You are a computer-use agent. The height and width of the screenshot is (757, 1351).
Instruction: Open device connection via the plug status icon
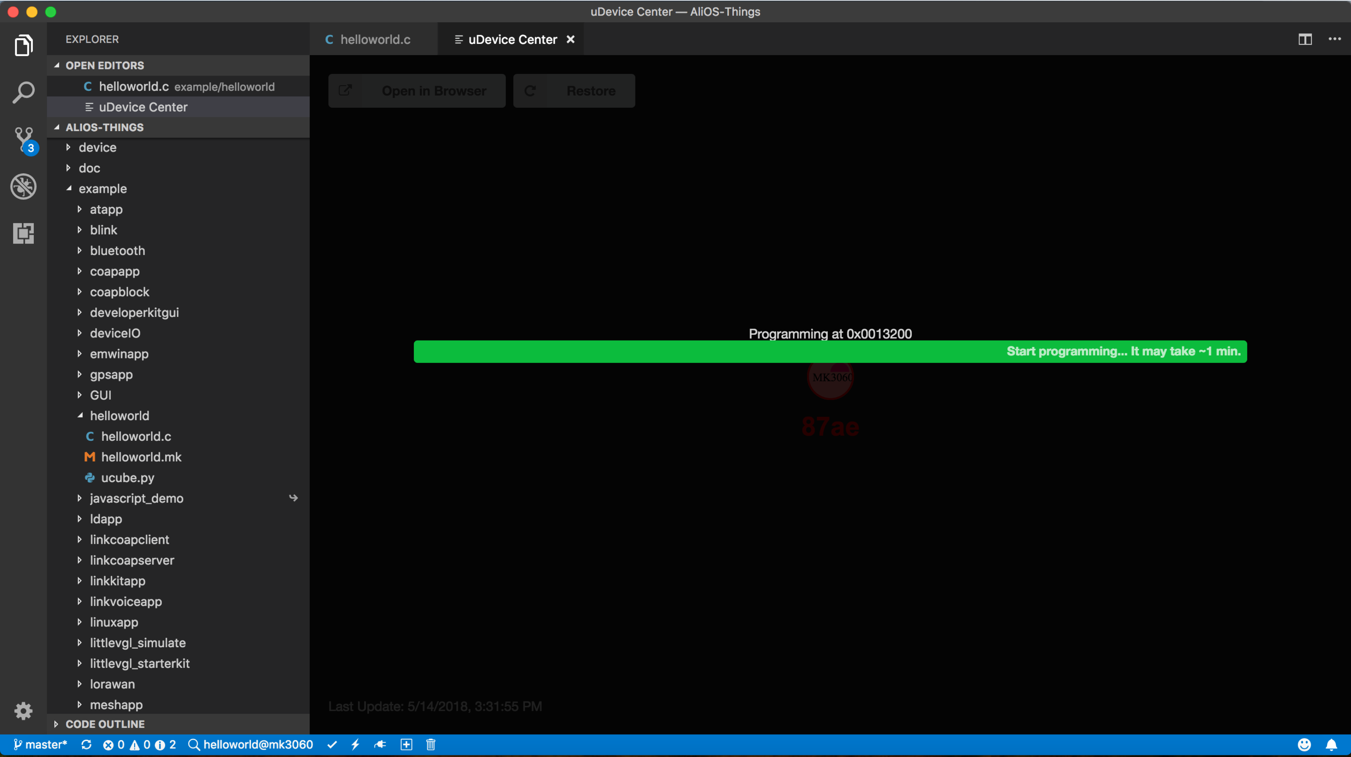[380, 745]
